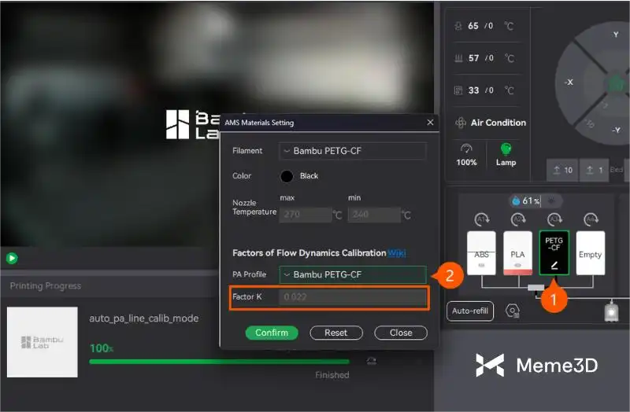Click the Air Condition fan icon
This screenshot has height=412, width=630.
461,123
